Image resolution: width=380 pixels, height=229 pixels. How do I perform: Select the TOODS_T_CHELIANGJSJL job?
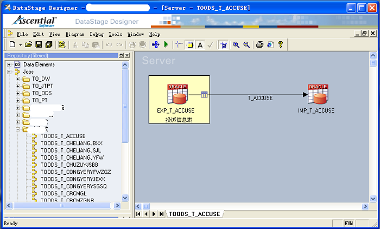coord(71,151)
